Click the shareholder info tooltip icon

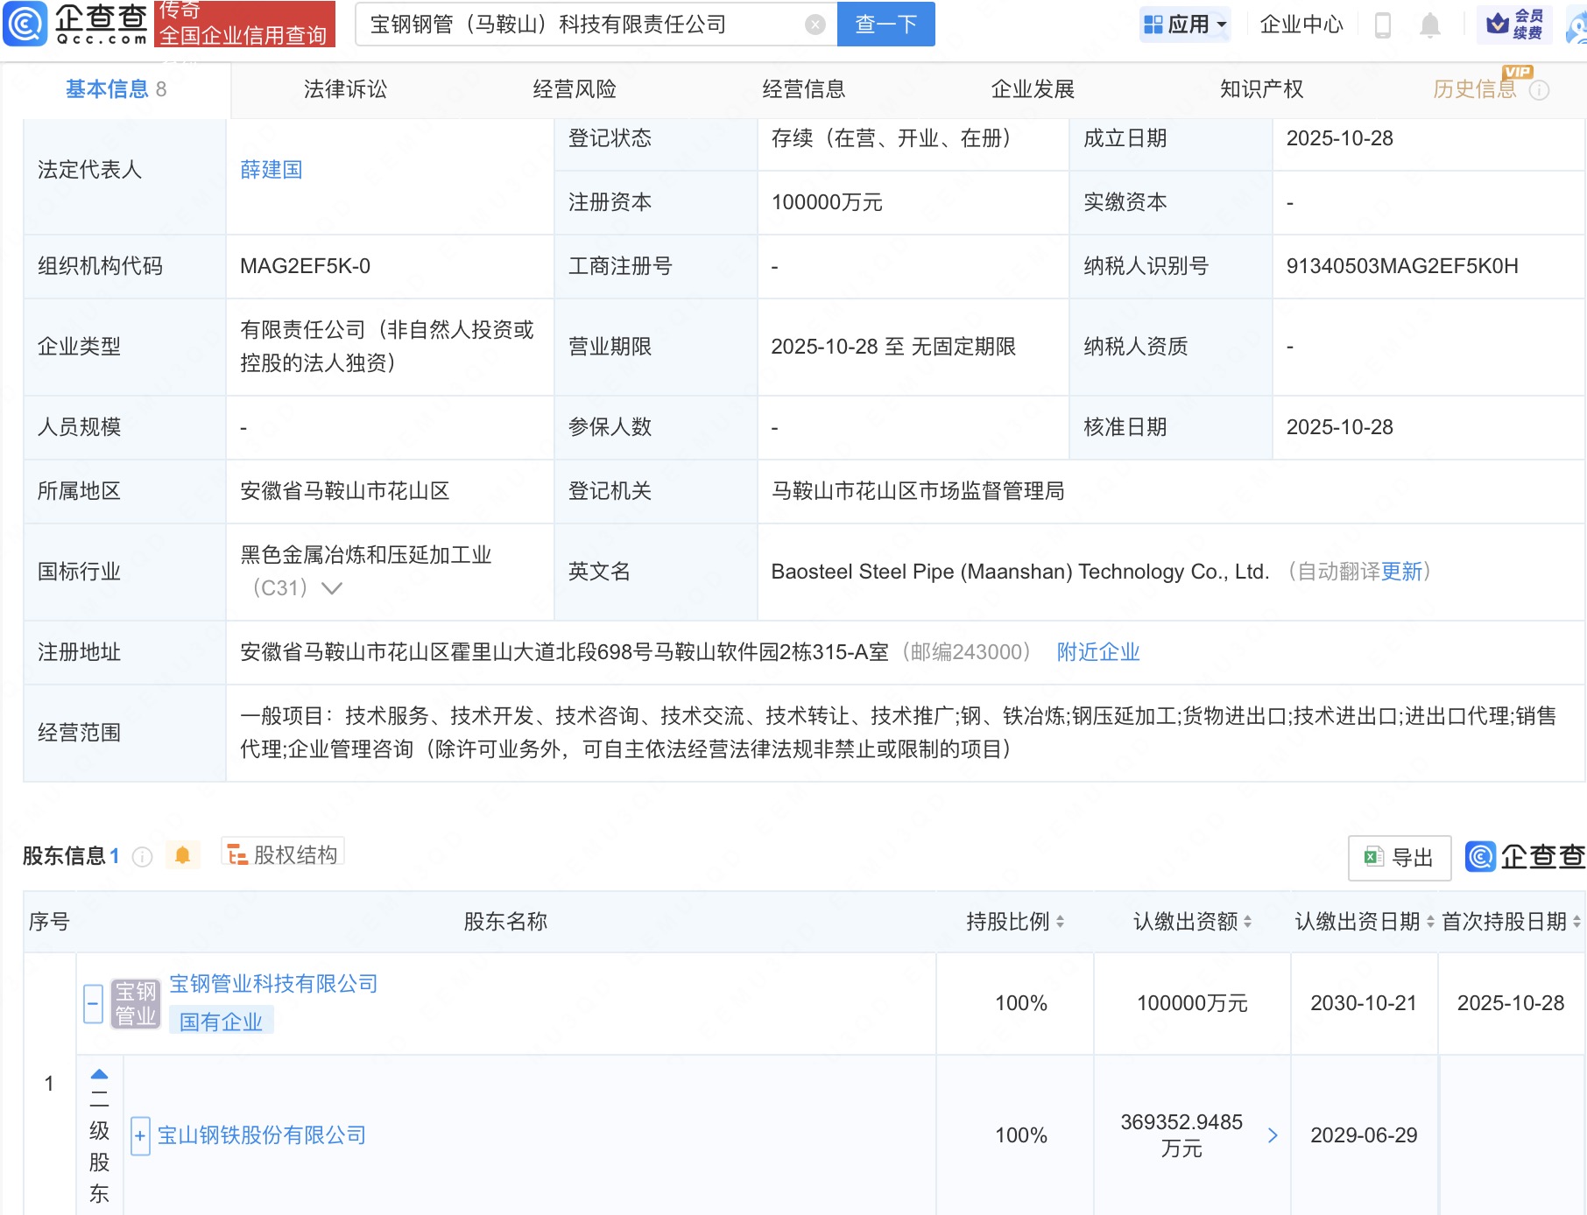tap(142, 857)
